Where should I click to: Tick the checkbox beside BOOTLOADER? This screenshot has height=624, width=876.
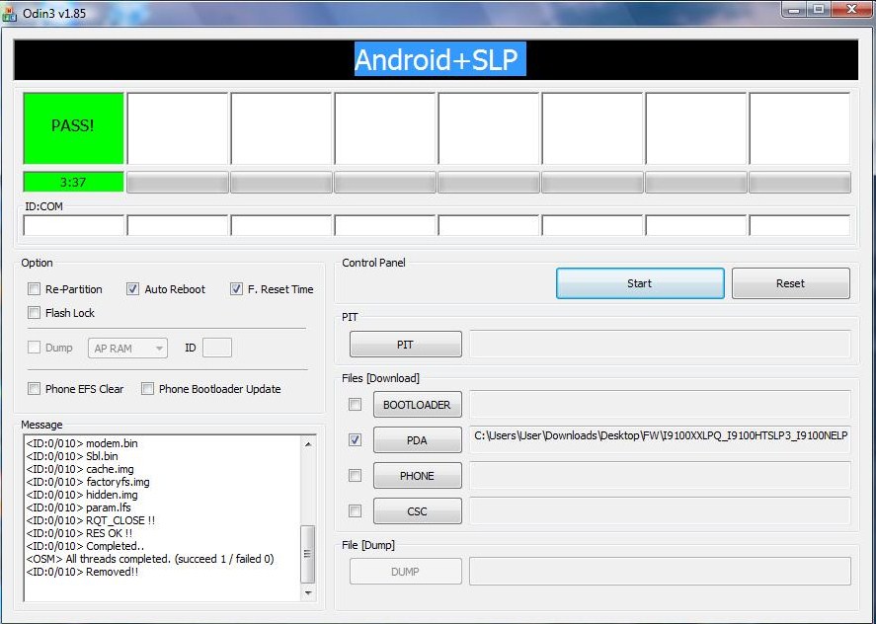click(355, 405)
